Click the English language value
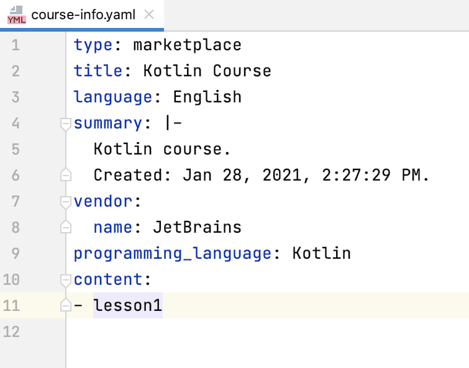This screenshot has height=368, width=469. click(207, 97)
